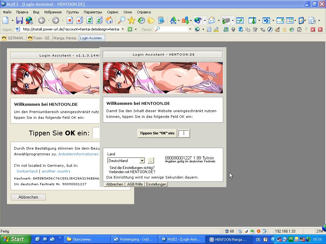Click the skull icon in lower toolbar
326x244 pixels.
[x=233, y=30]
